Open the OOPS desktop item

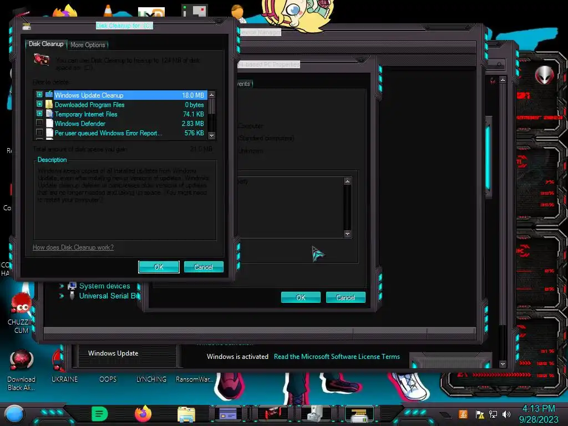(108, 379)
